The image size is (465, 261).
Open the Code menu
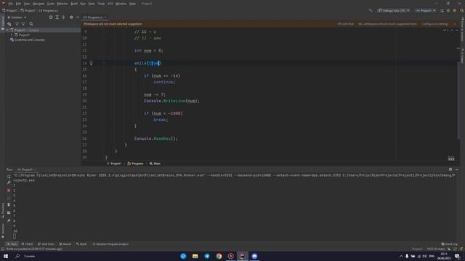tap(51, 4)
